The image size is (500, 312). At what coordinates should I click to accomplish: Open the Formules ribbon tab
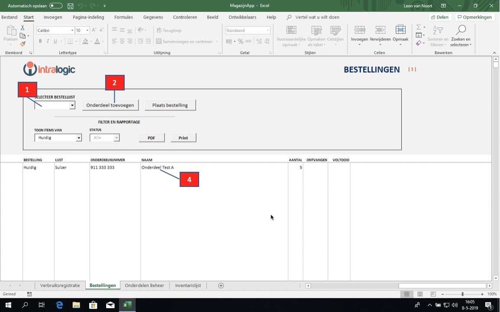123,17
